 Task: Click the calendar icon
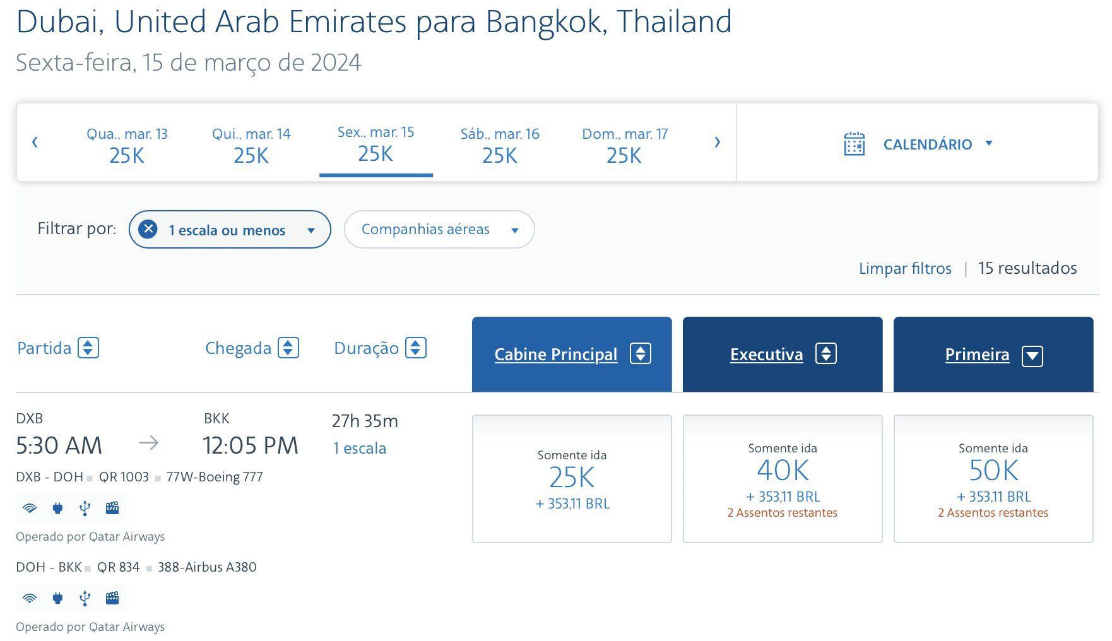pos(854,144)
